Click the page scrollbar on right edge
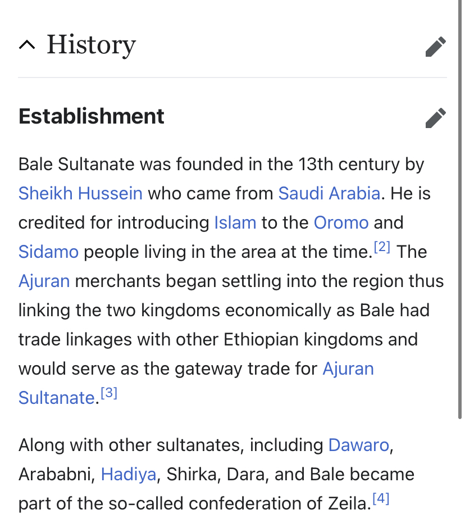The width and height of the screenshot is (465, 528). pos(461,225)
